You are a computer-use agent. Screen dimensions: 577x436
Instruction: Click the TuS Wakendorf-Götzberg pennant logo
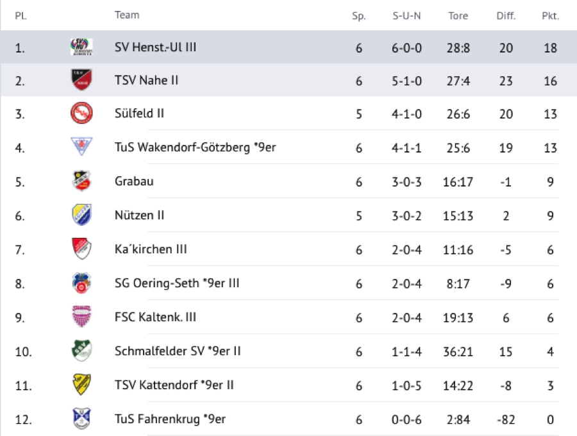click(81, 147)
